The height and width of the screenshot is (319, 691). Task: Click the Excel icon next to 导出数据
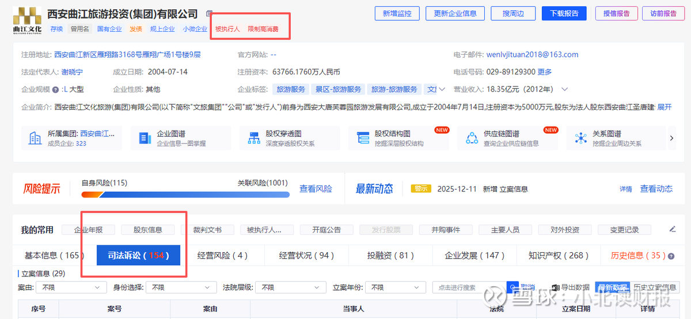[x=555, y=287]
